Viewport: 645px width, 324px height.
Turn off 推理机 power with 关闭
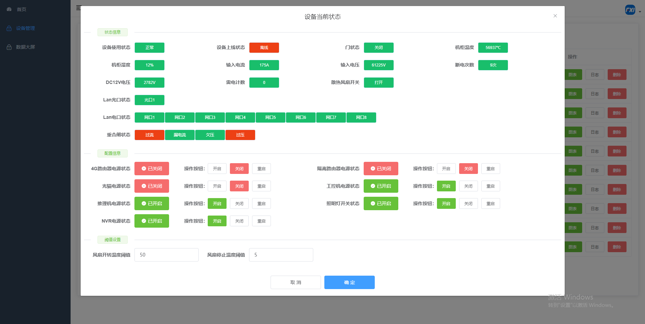pyautogui.click(x=239, y=203)
